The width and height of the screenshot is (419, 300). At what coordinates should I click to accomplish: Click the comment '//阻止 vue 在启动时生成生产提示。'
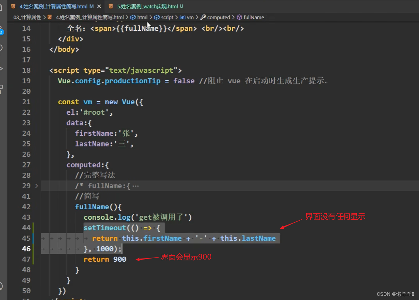click(265, 81)
